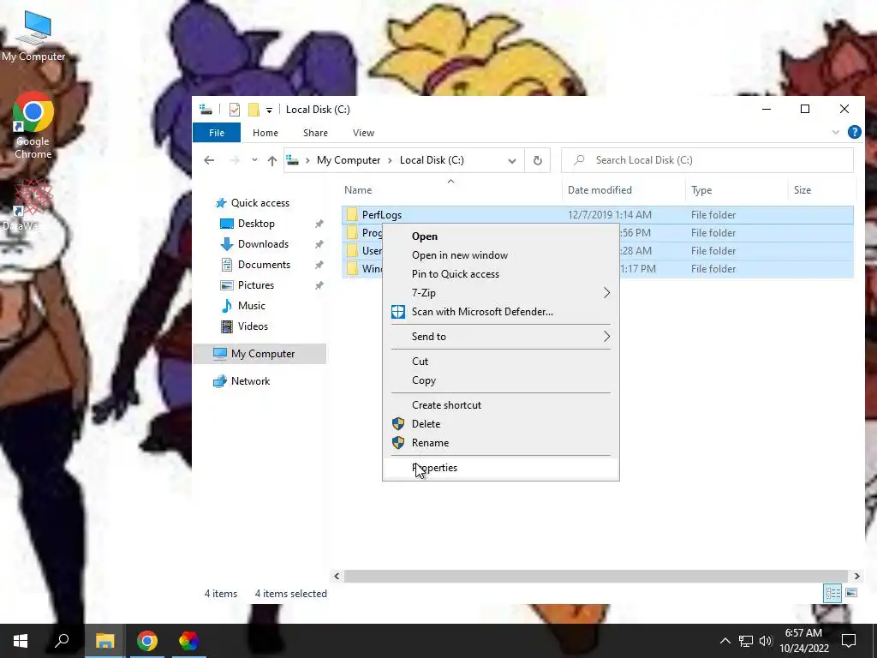Screen dimensions: 877x658
Task: Refresh the Local Disk (C:) view
Action: (x=538, y=160)
